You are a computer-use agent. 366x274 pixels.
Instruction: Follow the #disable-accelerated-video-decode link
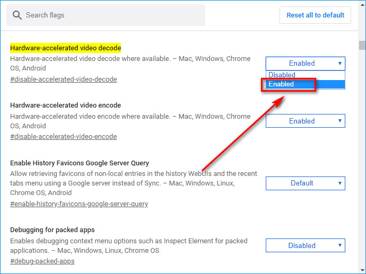tap(63, 79)
